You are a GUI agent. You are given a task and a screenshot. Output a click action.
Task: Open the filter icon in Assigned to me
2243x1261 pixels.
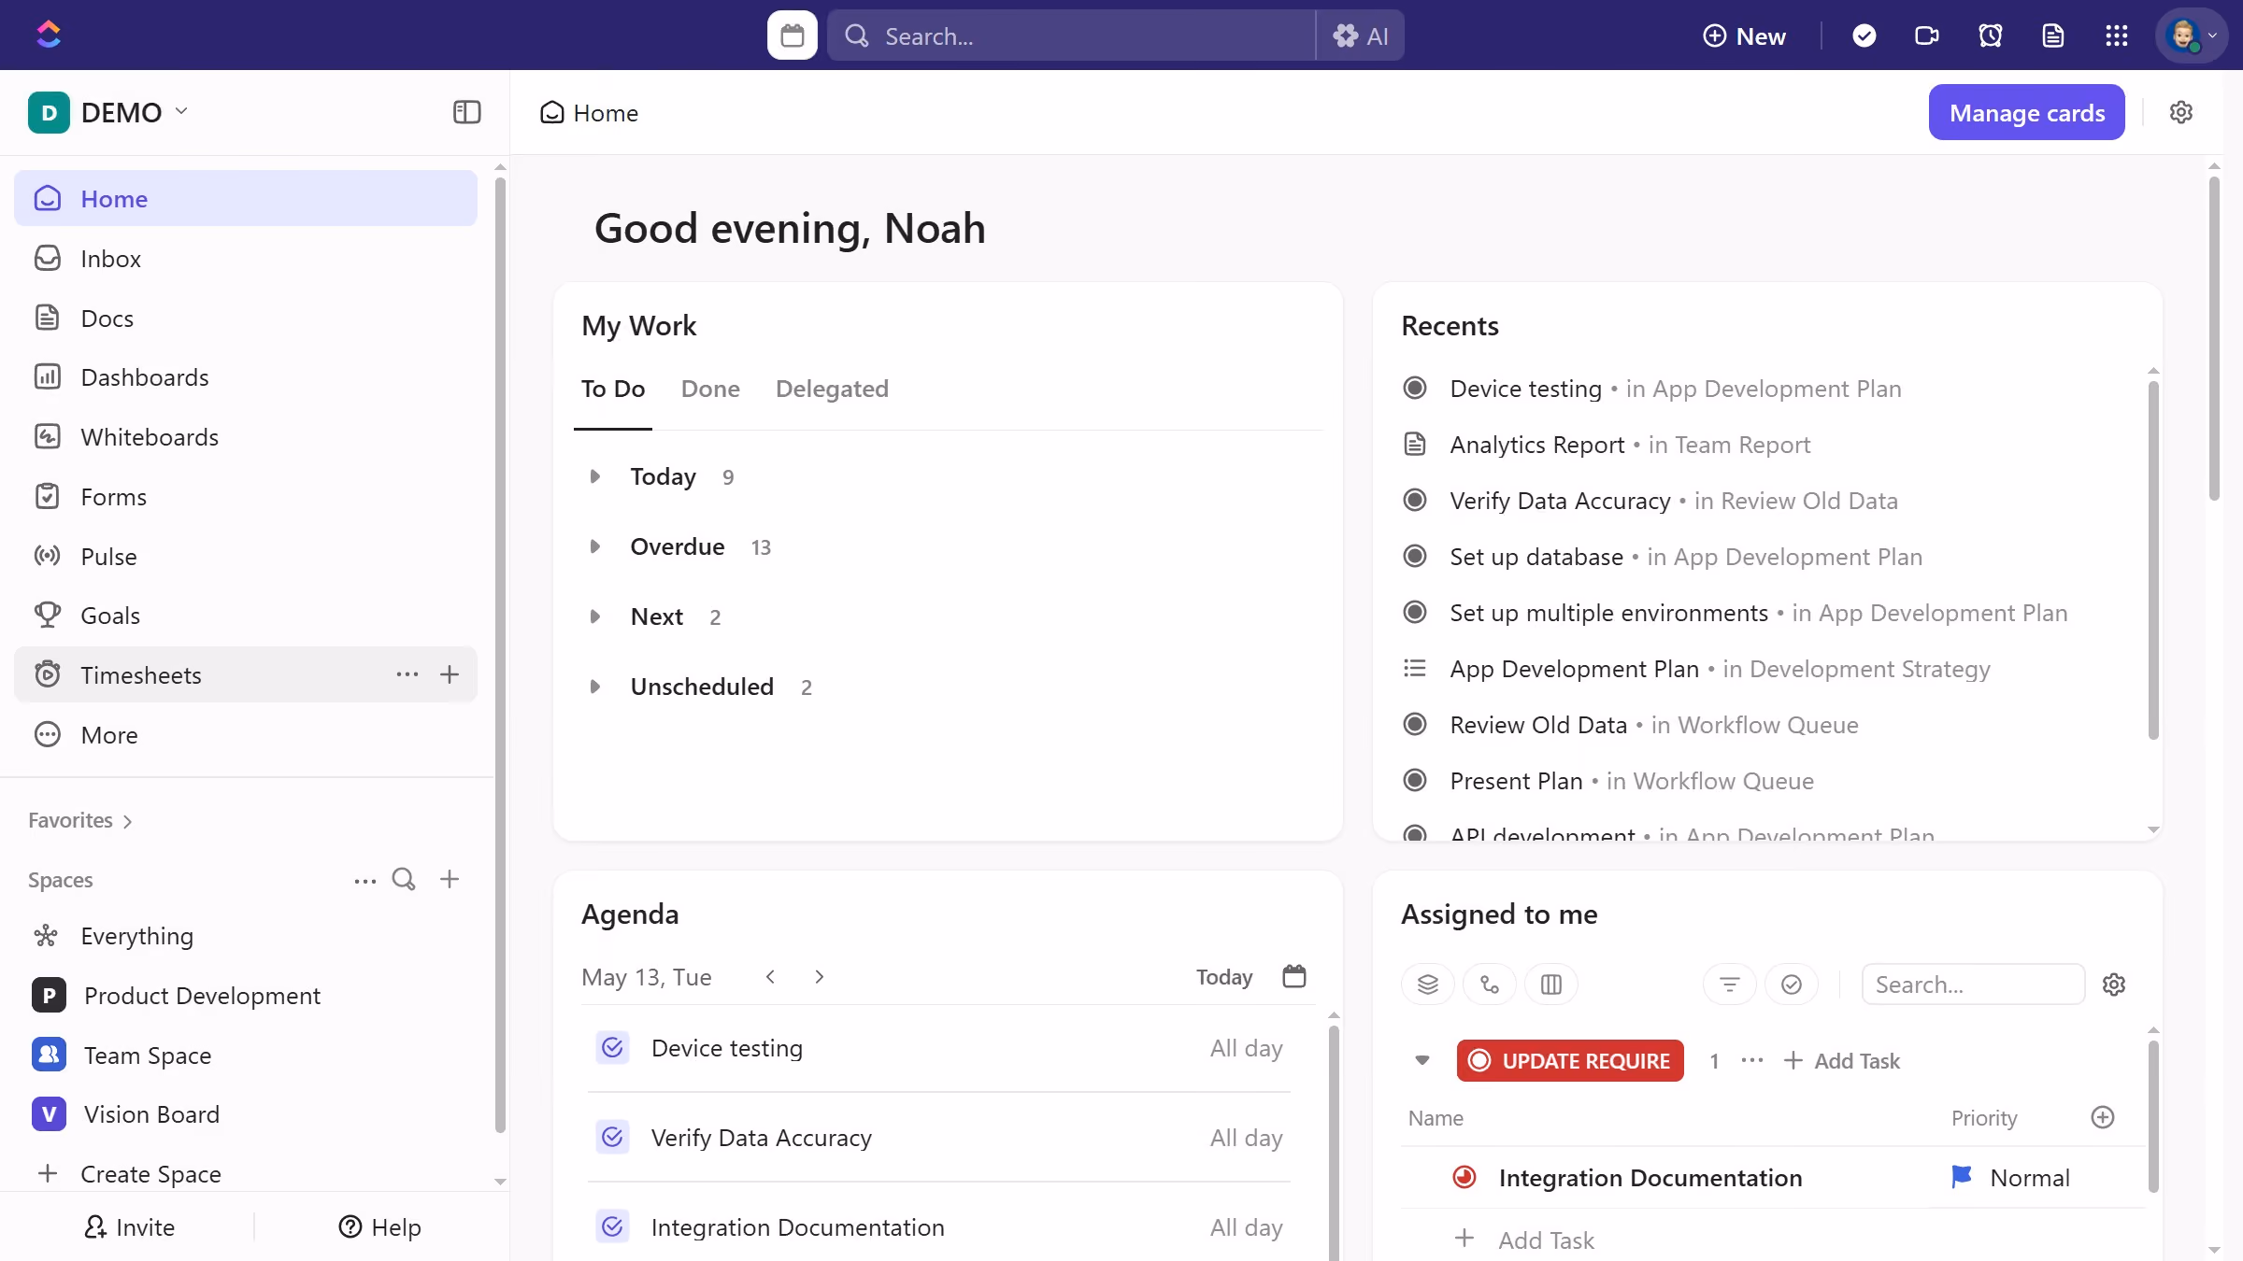coord(1730,985)
